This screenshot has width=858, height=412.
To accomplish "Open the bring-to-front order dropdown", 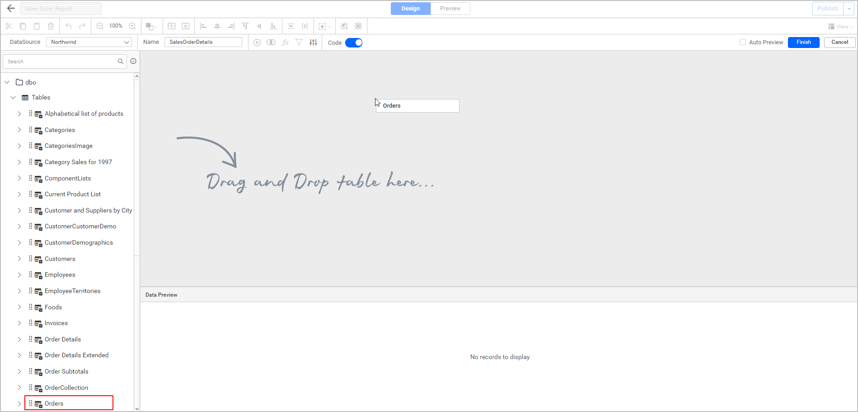I will pyautogui.click(x=152, y=26).
